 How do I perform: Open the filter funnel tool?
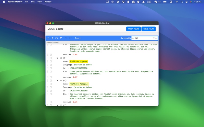(x=61, y=38)
